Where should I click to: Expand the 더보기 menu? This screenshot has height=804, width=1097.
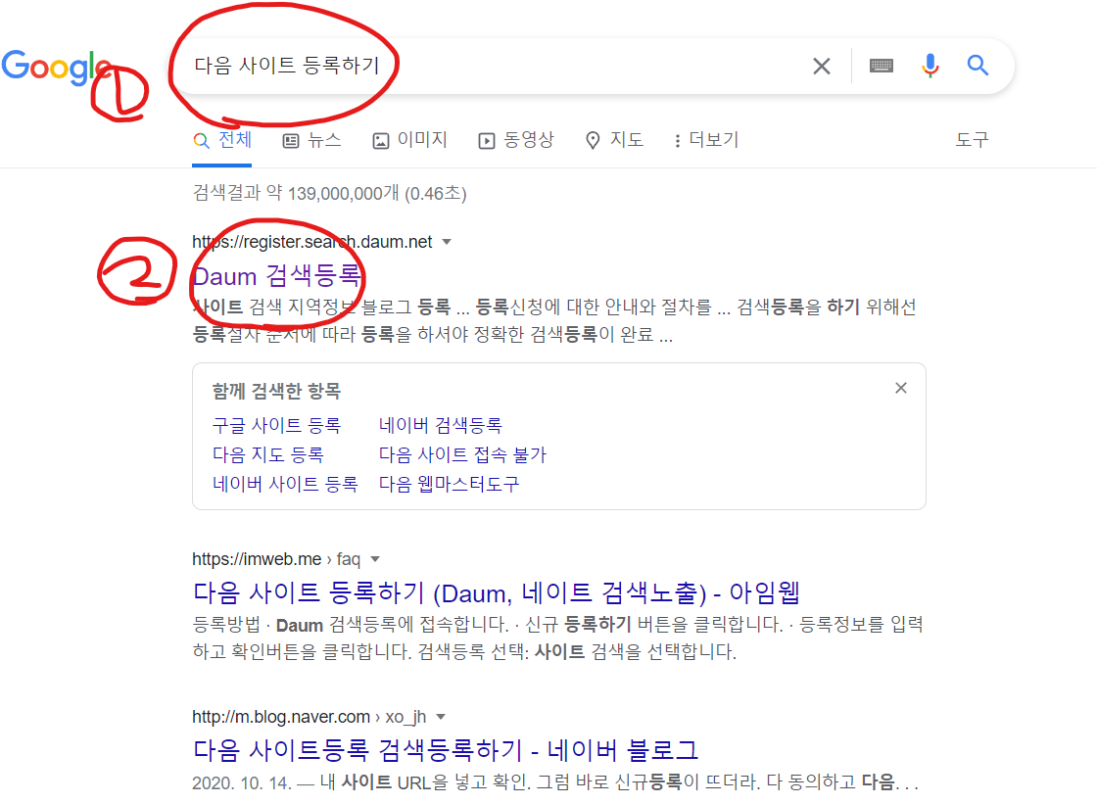click(x=706, y=140)
